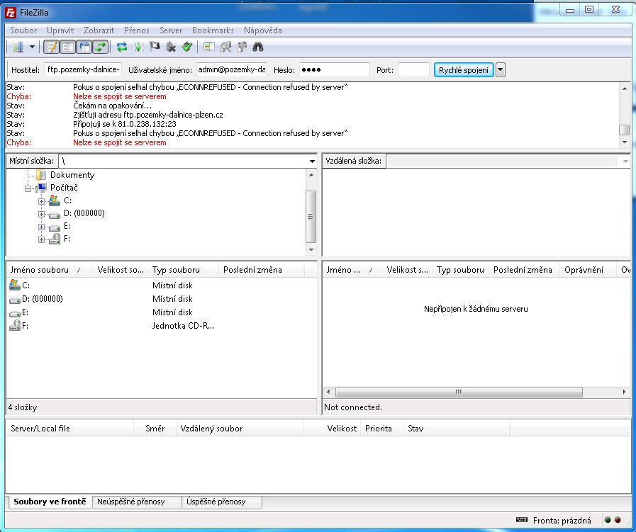Open the Upravit menu
This screenshot has height=532, width=636.
pyautogui.click(x=60, y=30)
